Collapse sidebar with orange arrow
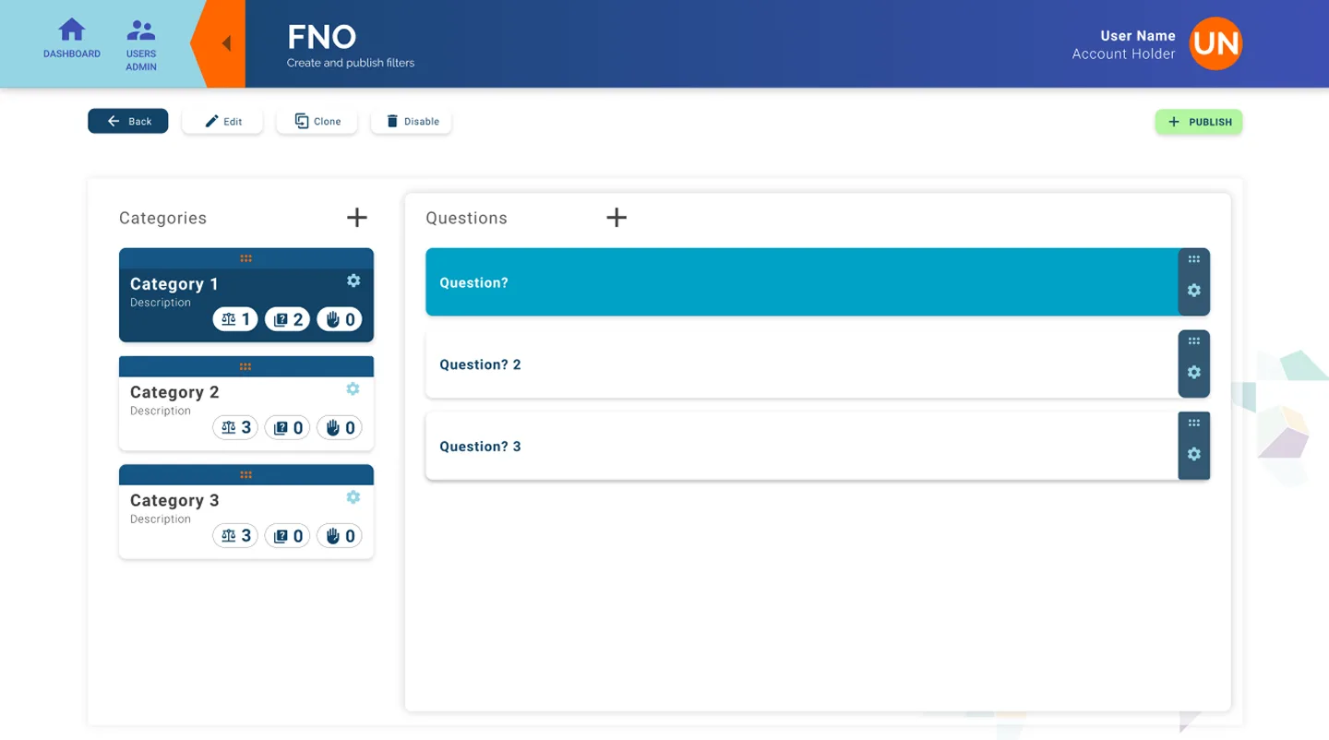Viewport: 1329px width, 740px height. 225,43
